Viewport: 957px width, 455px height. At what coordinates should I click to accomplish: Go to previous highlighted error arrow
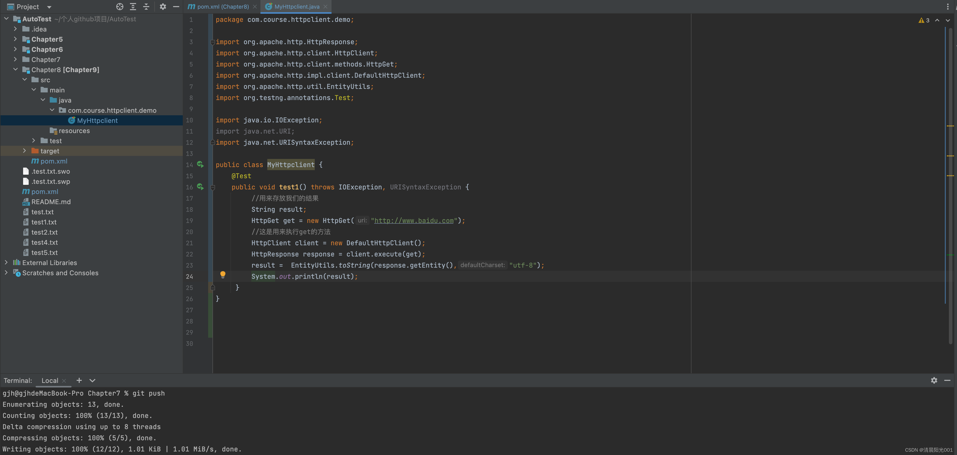[937, 20]
